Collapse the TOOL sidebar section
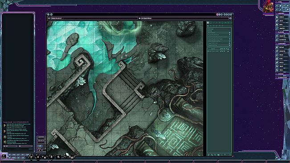Screen dimensions: 290x163 282,2
